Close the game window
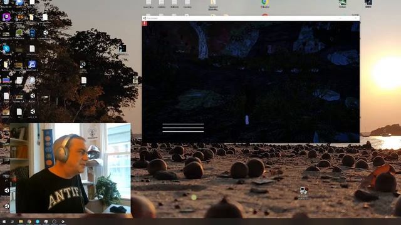The width and height of the screenshot is (401, 225). (355, 18)
